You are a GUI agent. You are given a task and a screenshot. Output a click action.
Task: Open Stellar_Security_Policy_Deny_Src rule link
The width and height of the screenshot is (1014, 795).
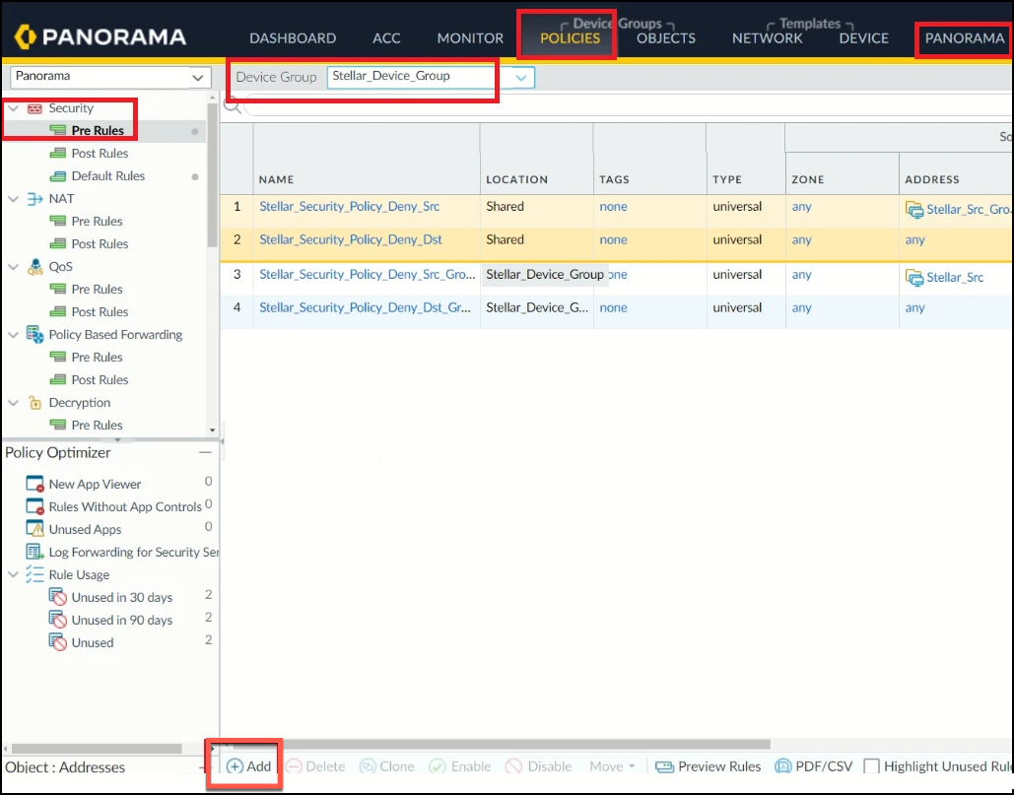click(x=349, y=207)
